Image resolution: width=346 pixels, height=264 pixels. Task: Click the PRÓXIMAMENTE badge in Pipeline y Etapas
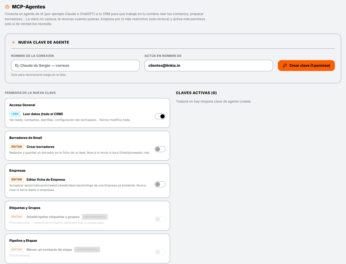coord(87,250)
